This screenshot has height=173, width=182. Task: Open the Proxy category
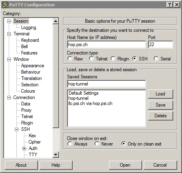(x=26, y=110)
